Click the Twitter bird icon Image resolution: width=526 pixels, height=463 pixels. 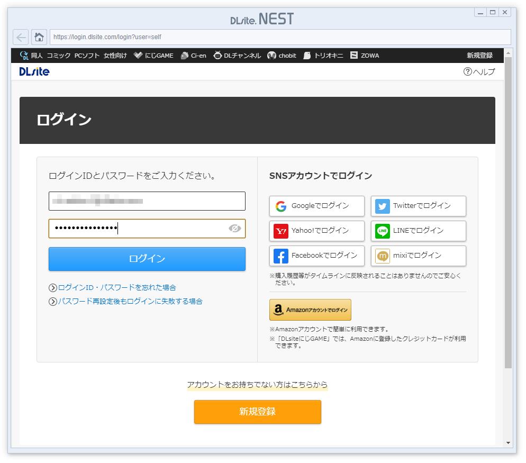[383, 206]
